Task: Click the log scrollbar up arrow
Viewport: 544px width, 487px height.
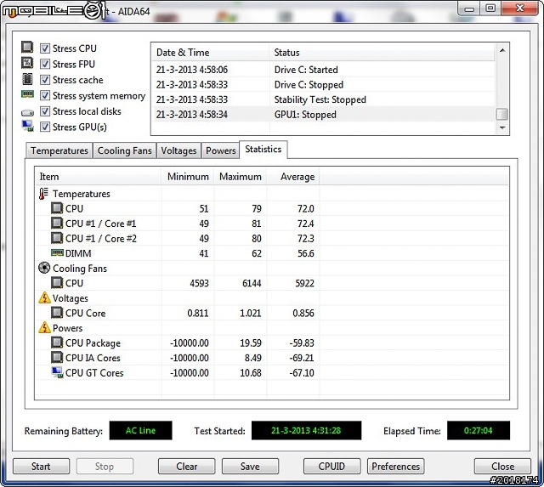Action: [x=502, y=51]
